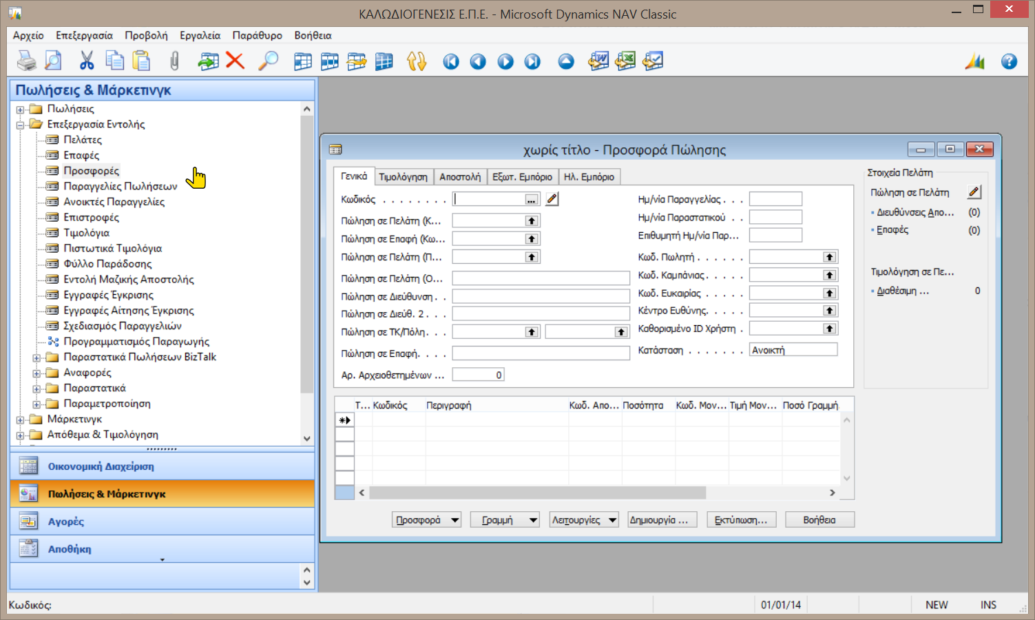Go to the first record using toolbar
This screenshot has height=620, width=1035.
tap(451, 62)
